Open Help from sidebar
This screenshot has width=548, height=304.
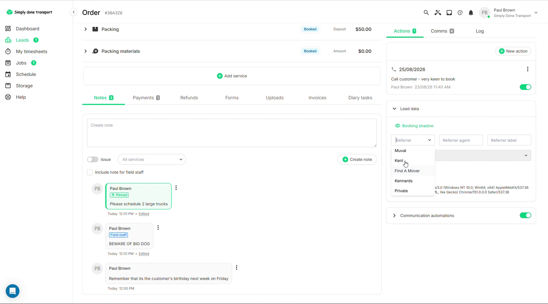pyautogui.click(x=21, y=97)
